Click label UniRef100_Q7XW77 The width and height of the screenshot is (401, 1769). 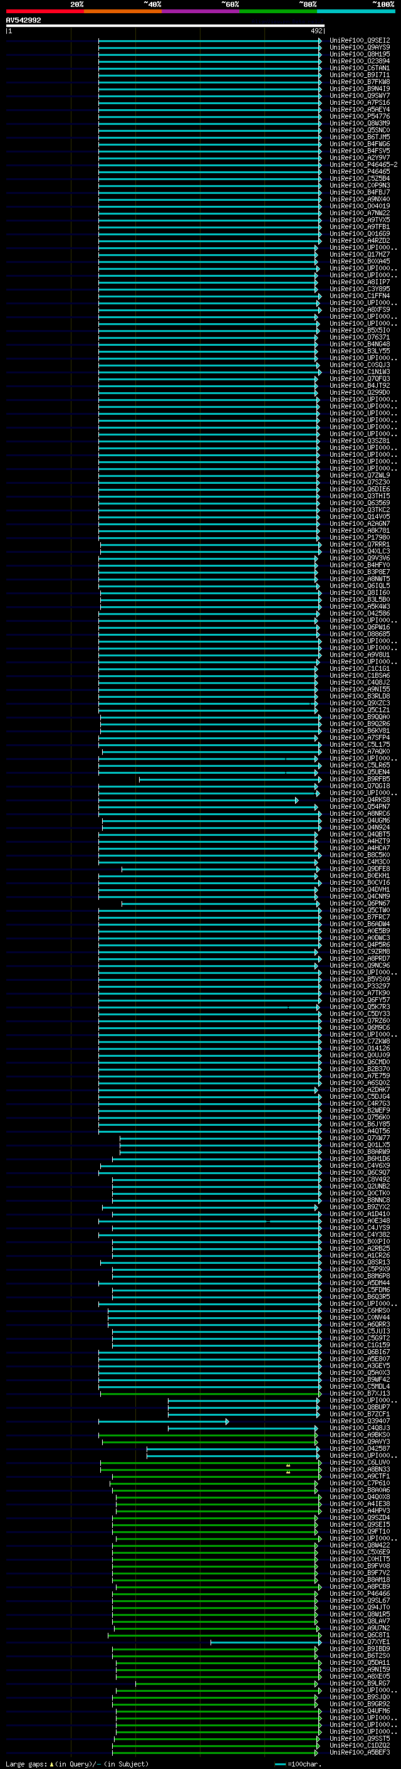click(359, 1138)
